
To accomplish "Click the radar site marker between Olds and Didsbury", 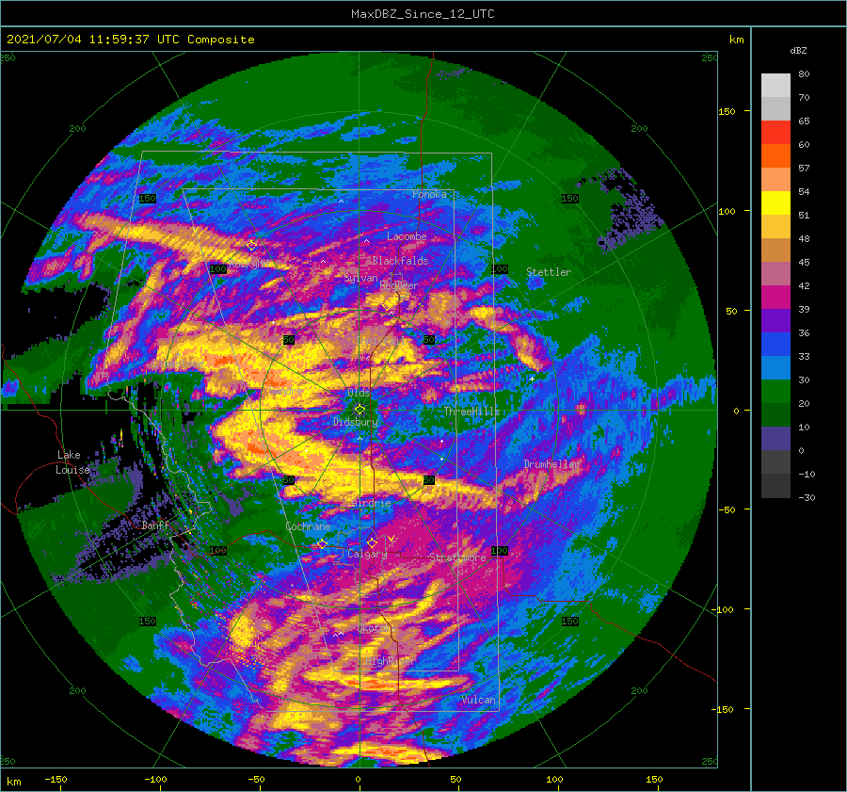I will pyautogui.click(x=360, y=410).
